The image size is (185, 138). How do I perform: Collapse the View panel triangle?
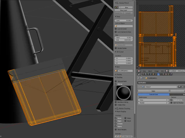(x=115, y=16)
